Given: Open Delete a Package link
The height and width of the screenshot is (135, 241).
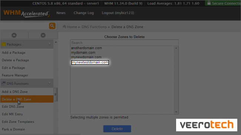Looking at the screenshot, I should pos(15,60).
